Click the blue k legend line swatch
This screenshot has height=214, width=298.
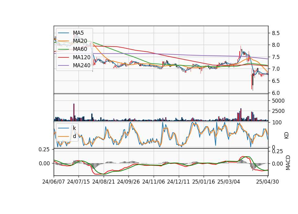pyautogui.click(x=63, y=128)
